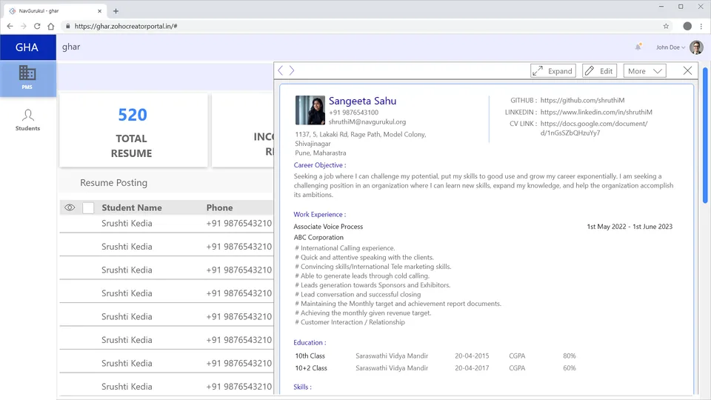Expand the John Doe account dropdown
The width and height of the screenshot is (711, 400).
pos(671,47)
